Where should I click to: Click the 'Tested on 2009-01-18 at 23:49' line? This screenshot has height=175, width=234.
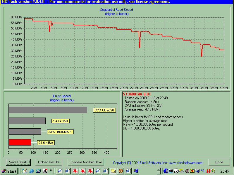146,98
